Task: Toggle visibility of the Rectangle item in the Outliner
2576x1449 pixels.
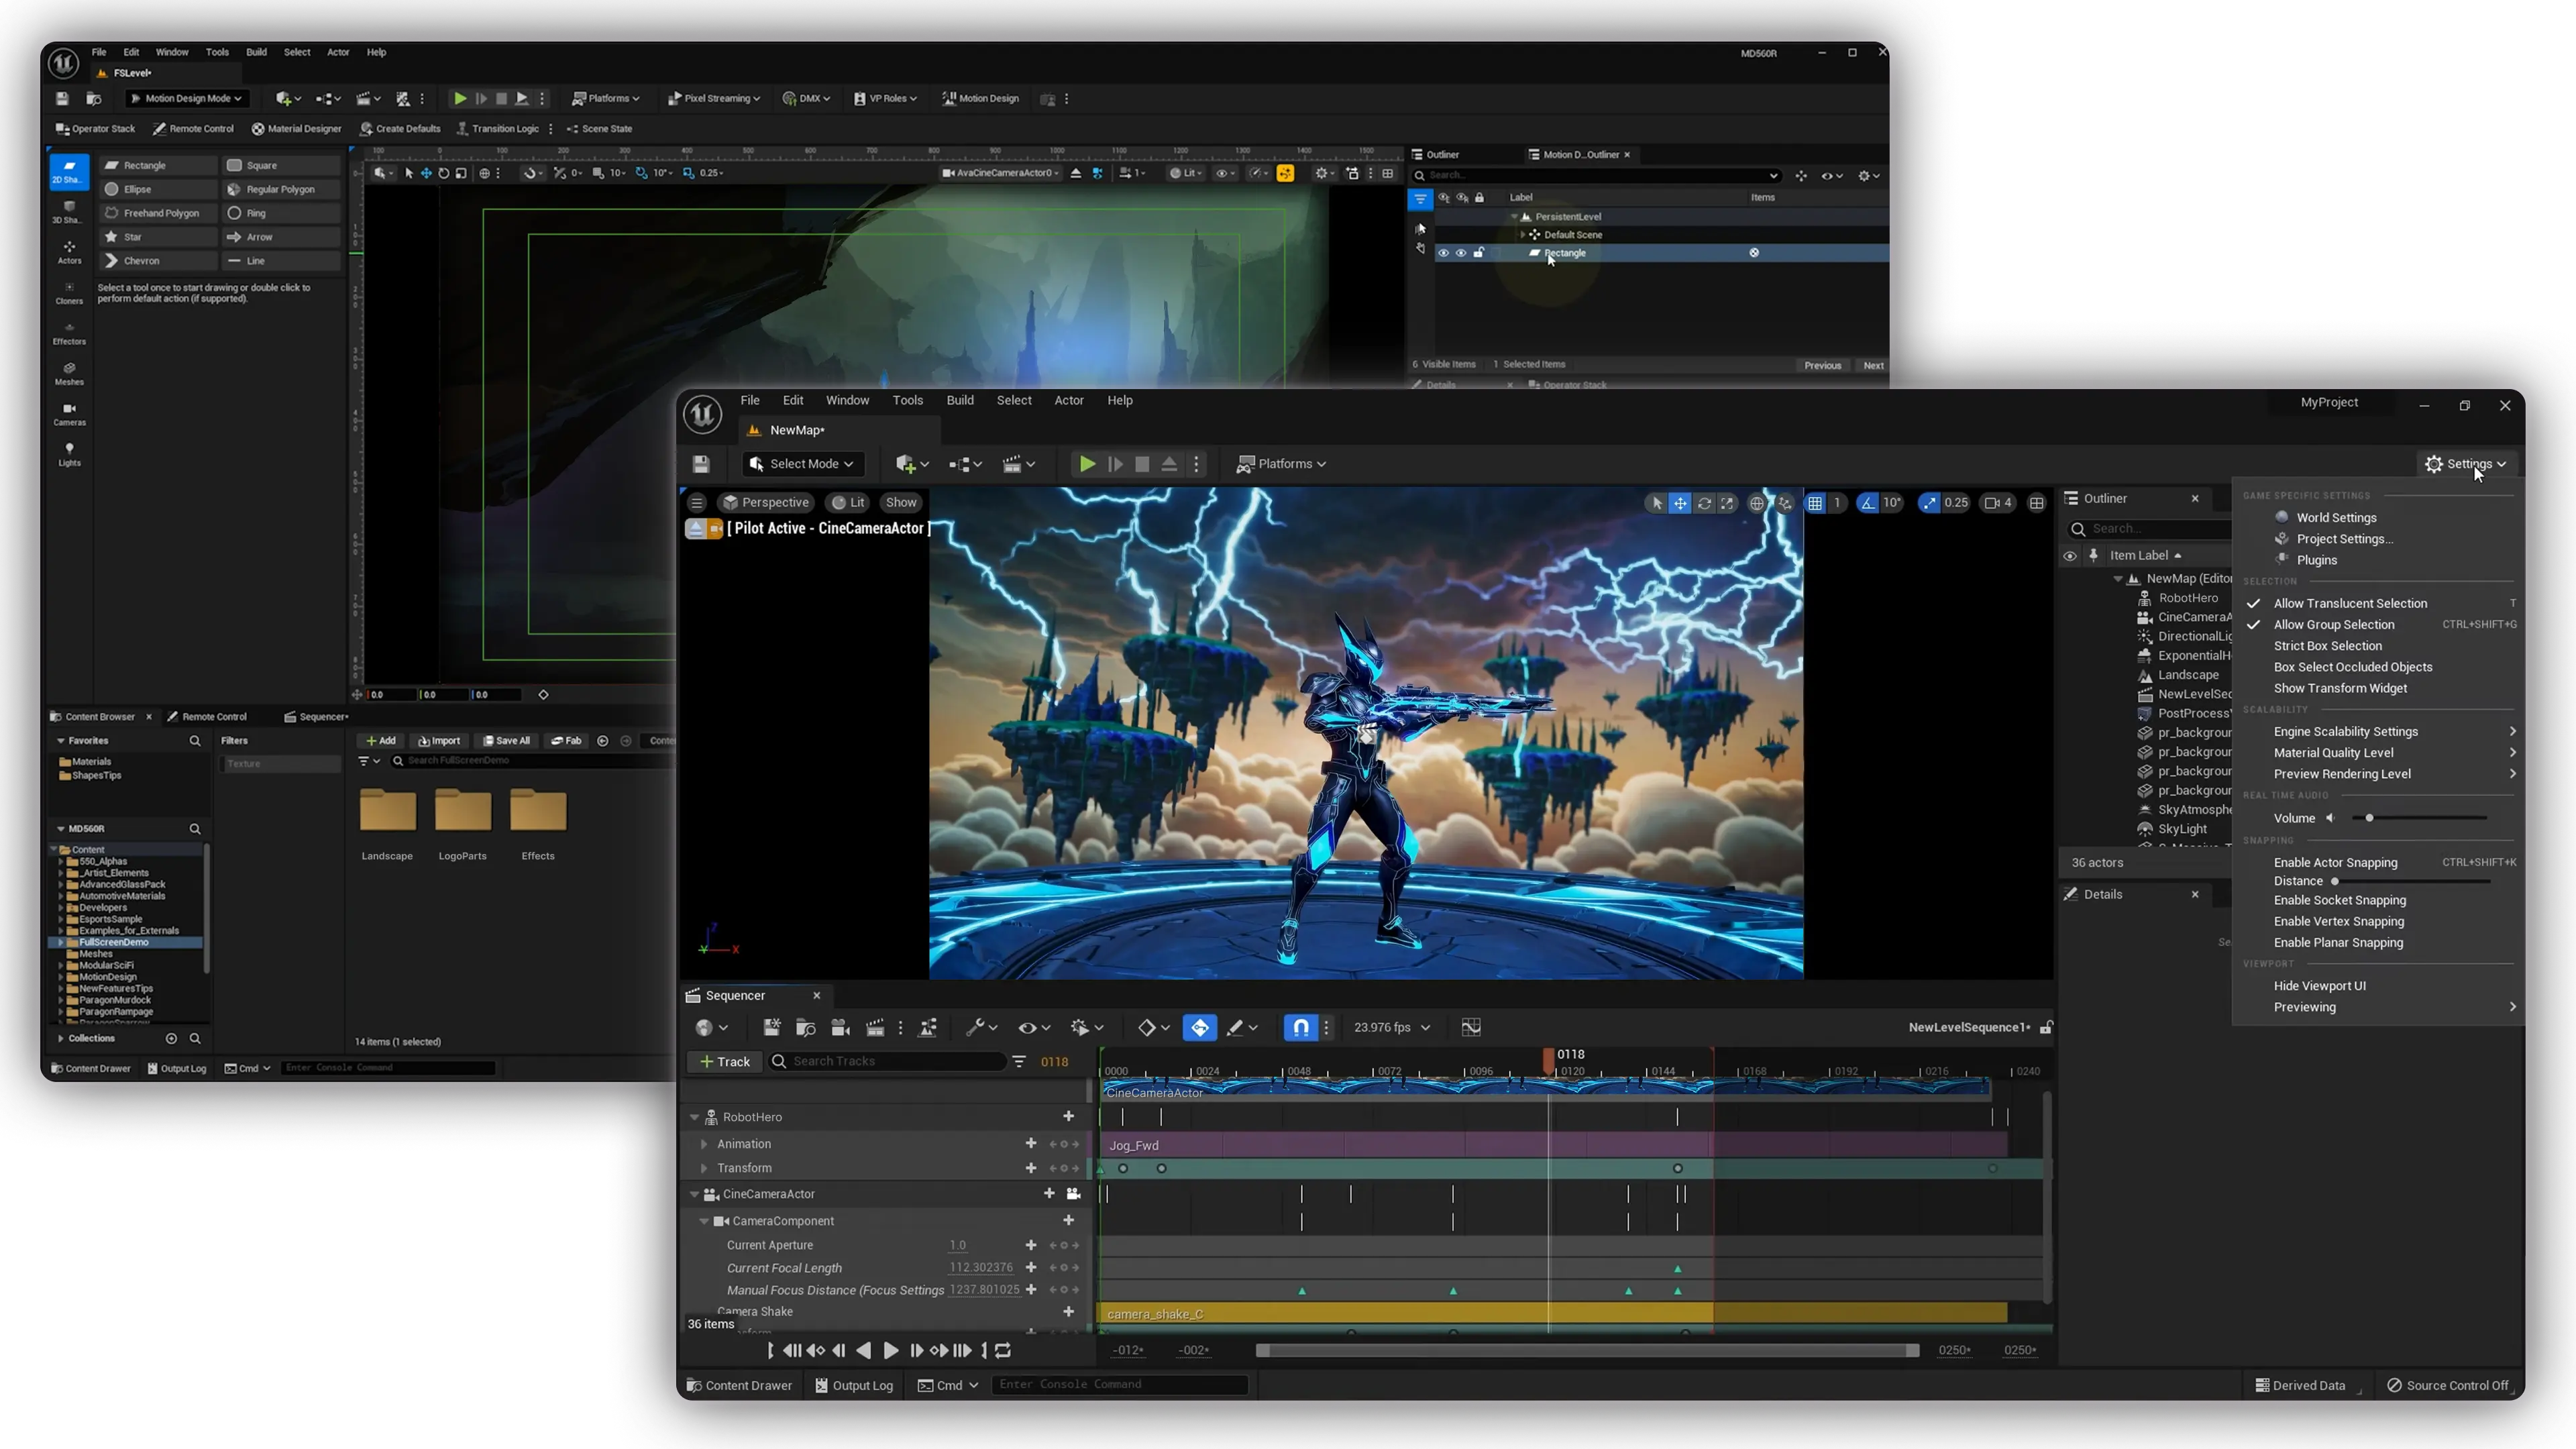Action: 1444,253
